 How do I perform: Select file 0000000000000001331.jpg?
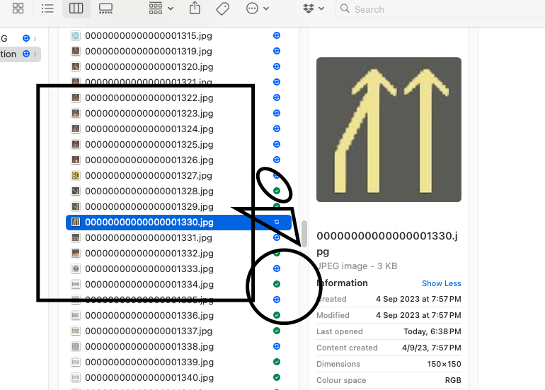[149, 237]
